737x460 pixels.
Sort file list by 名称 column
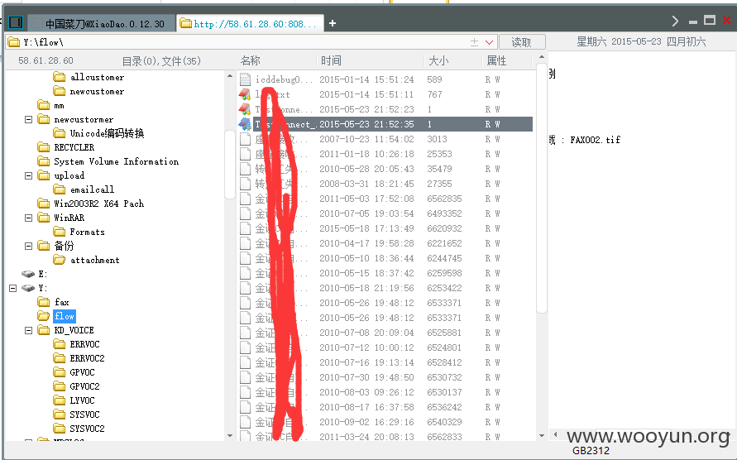click(250, 60)
